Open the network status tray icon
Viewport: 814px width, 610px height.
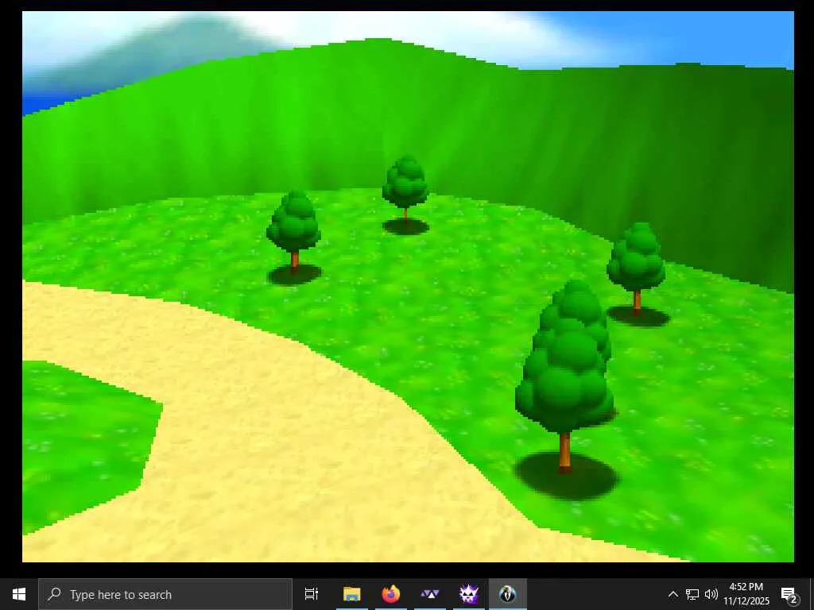pos(692,594)
